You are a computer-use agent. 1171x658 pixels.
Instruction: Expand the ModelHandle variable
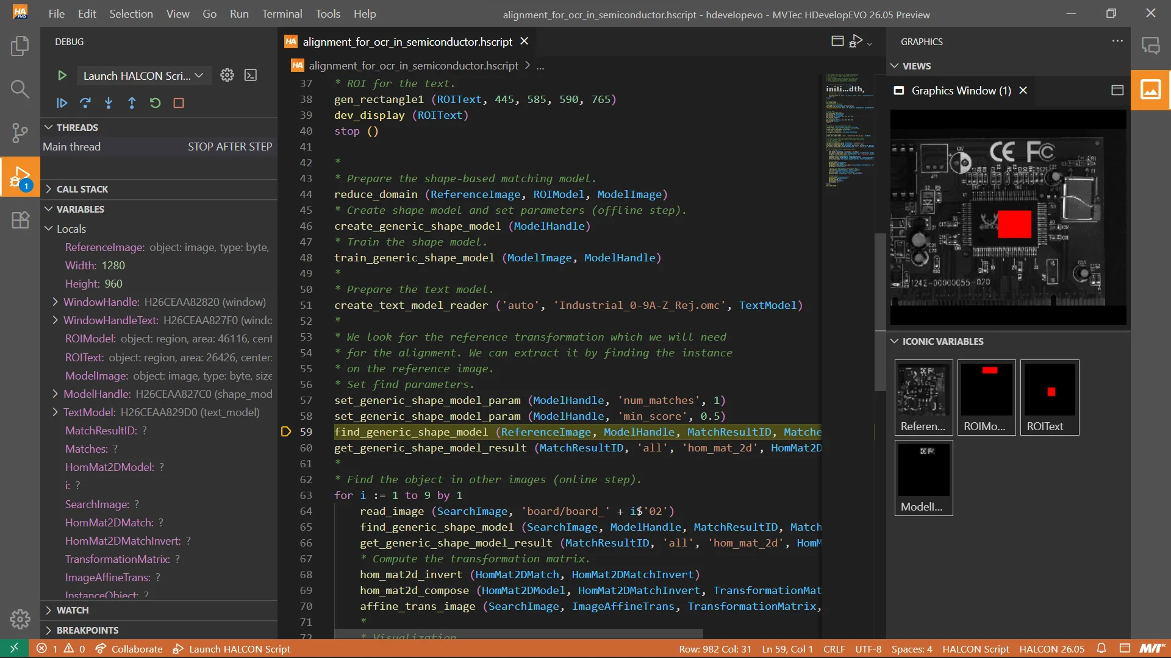tap(55, 394)
